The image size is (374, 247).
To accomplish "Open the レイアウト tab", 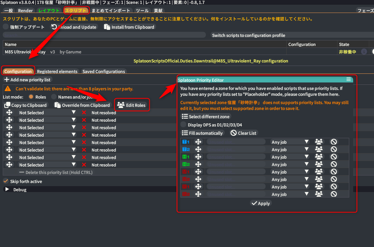I will (x=49, y=11).
